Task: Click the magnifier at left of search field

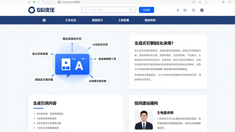Action: (86, 10)
